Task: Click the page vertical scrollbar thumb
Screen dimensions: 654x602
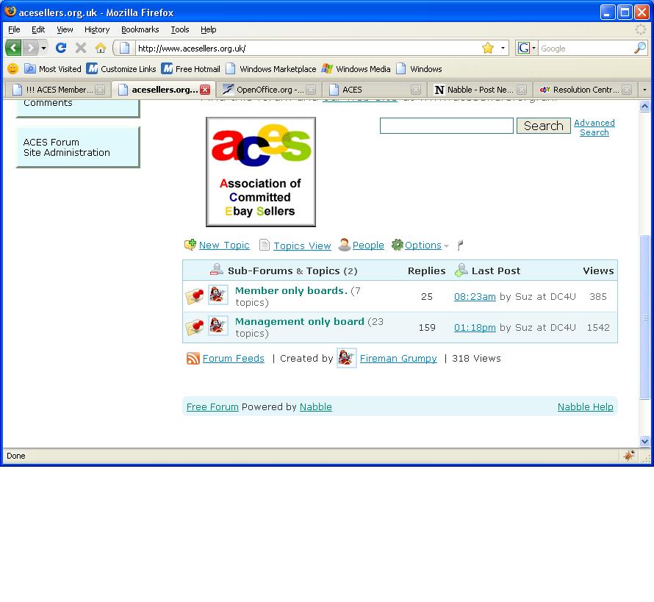Action: (x=645, y=316)
